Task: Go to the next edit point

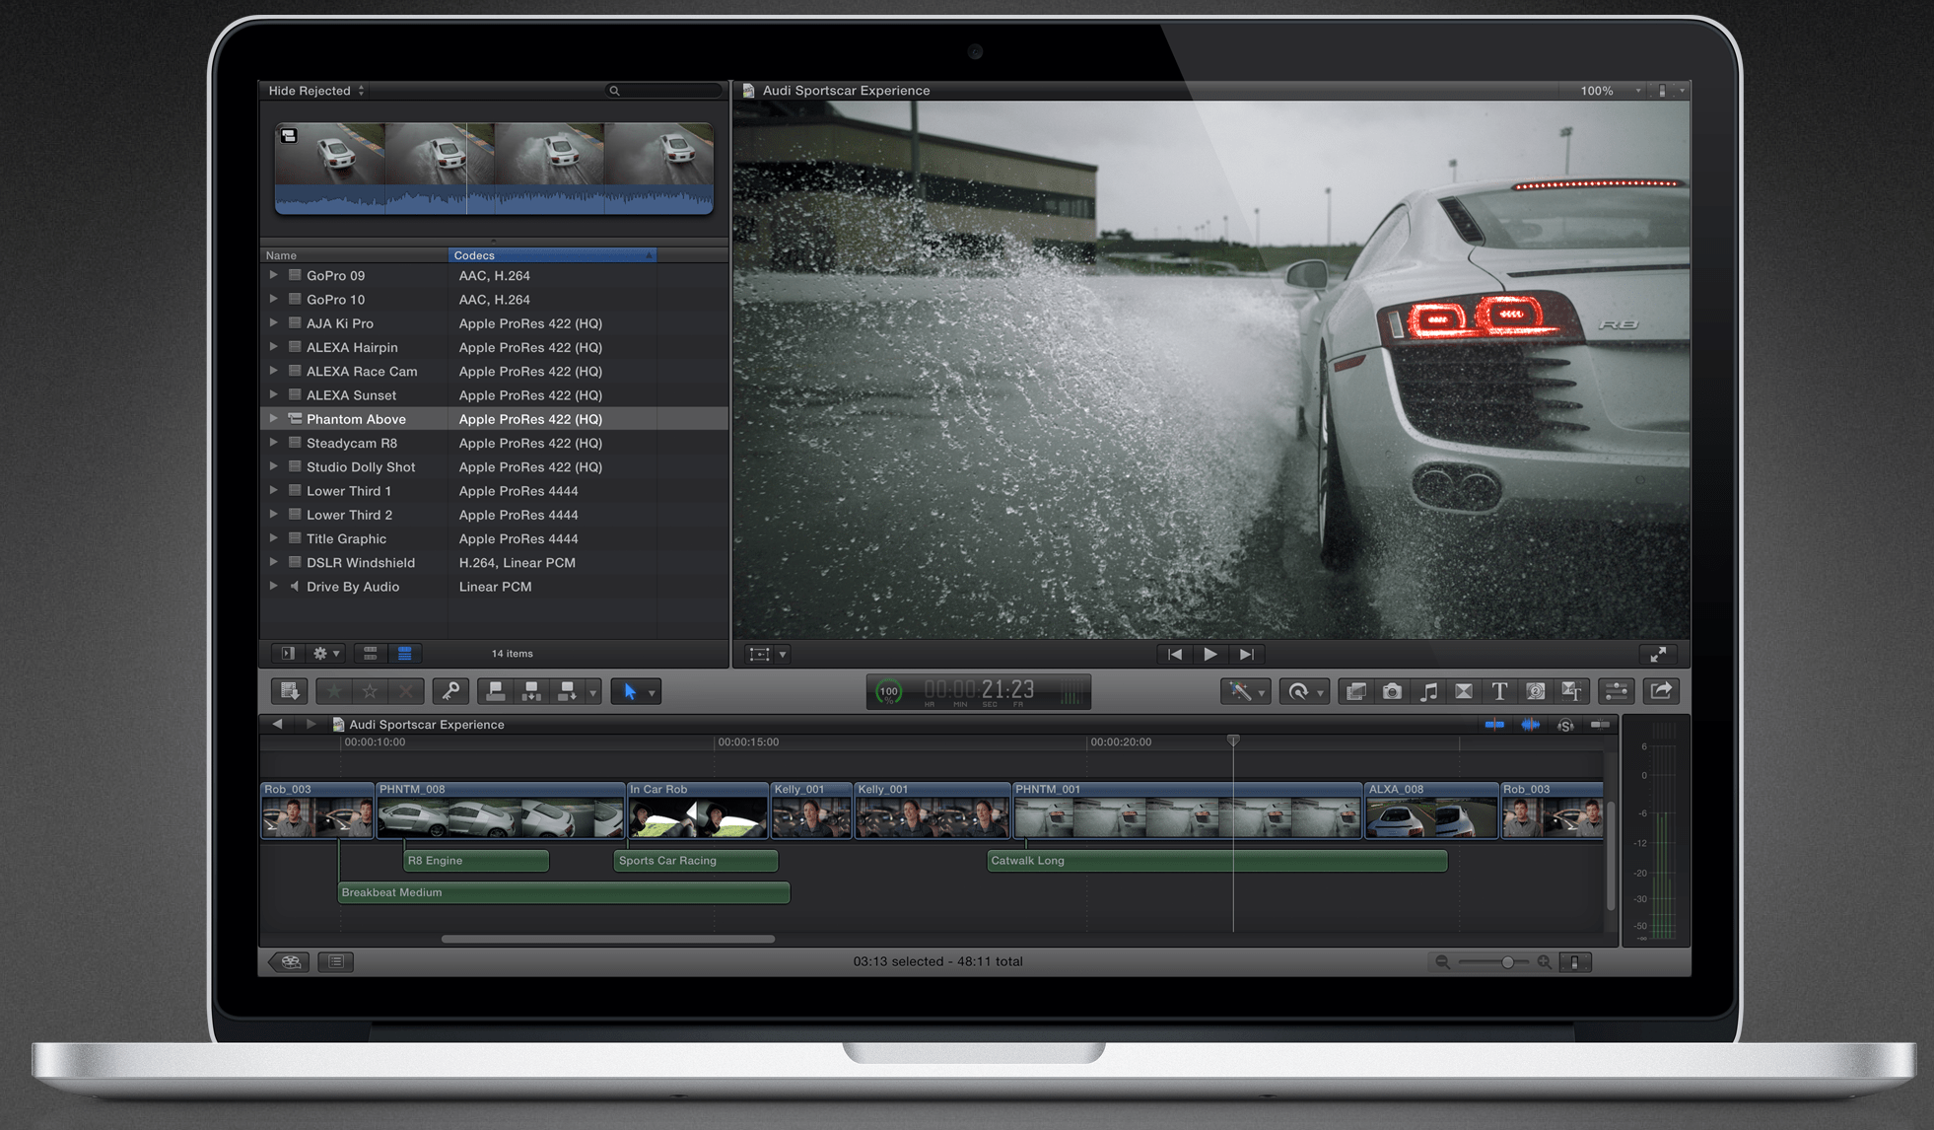Action: point(1247,654)
